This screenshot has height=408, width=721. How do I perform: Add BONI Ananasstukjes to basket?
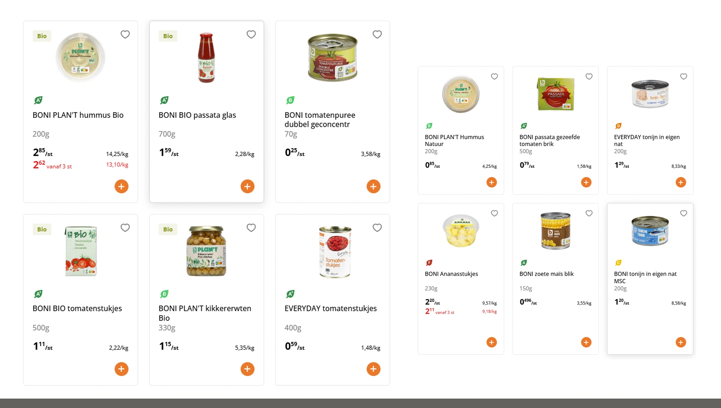[491, 342]
